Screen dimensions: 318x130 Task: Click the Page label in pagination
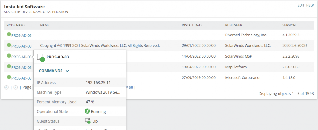pyautogui.click(x=27, y=87)
